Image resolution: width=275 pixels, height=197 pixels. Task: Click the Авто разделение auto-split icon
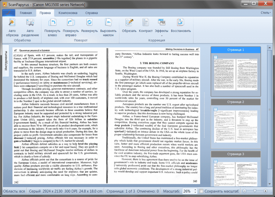[x=30, y=22]
